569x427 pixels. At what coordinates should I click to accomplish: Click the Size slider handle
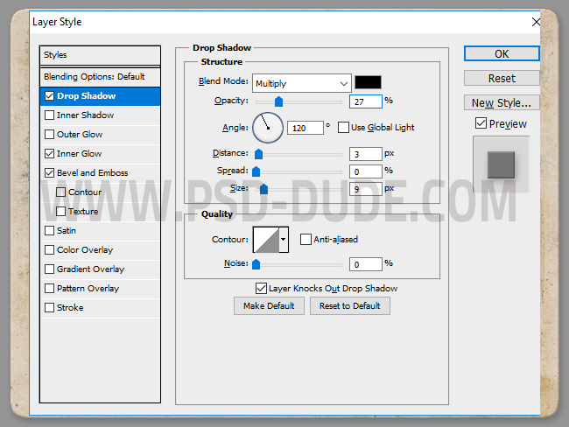[x=263, y=189]
